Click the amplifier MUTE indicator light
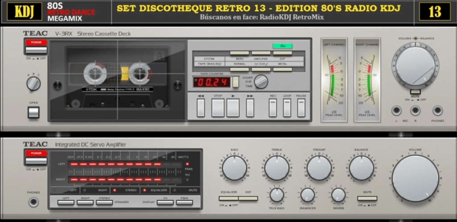The height and width of the screenshot is (222, 457). pos(174,190)
